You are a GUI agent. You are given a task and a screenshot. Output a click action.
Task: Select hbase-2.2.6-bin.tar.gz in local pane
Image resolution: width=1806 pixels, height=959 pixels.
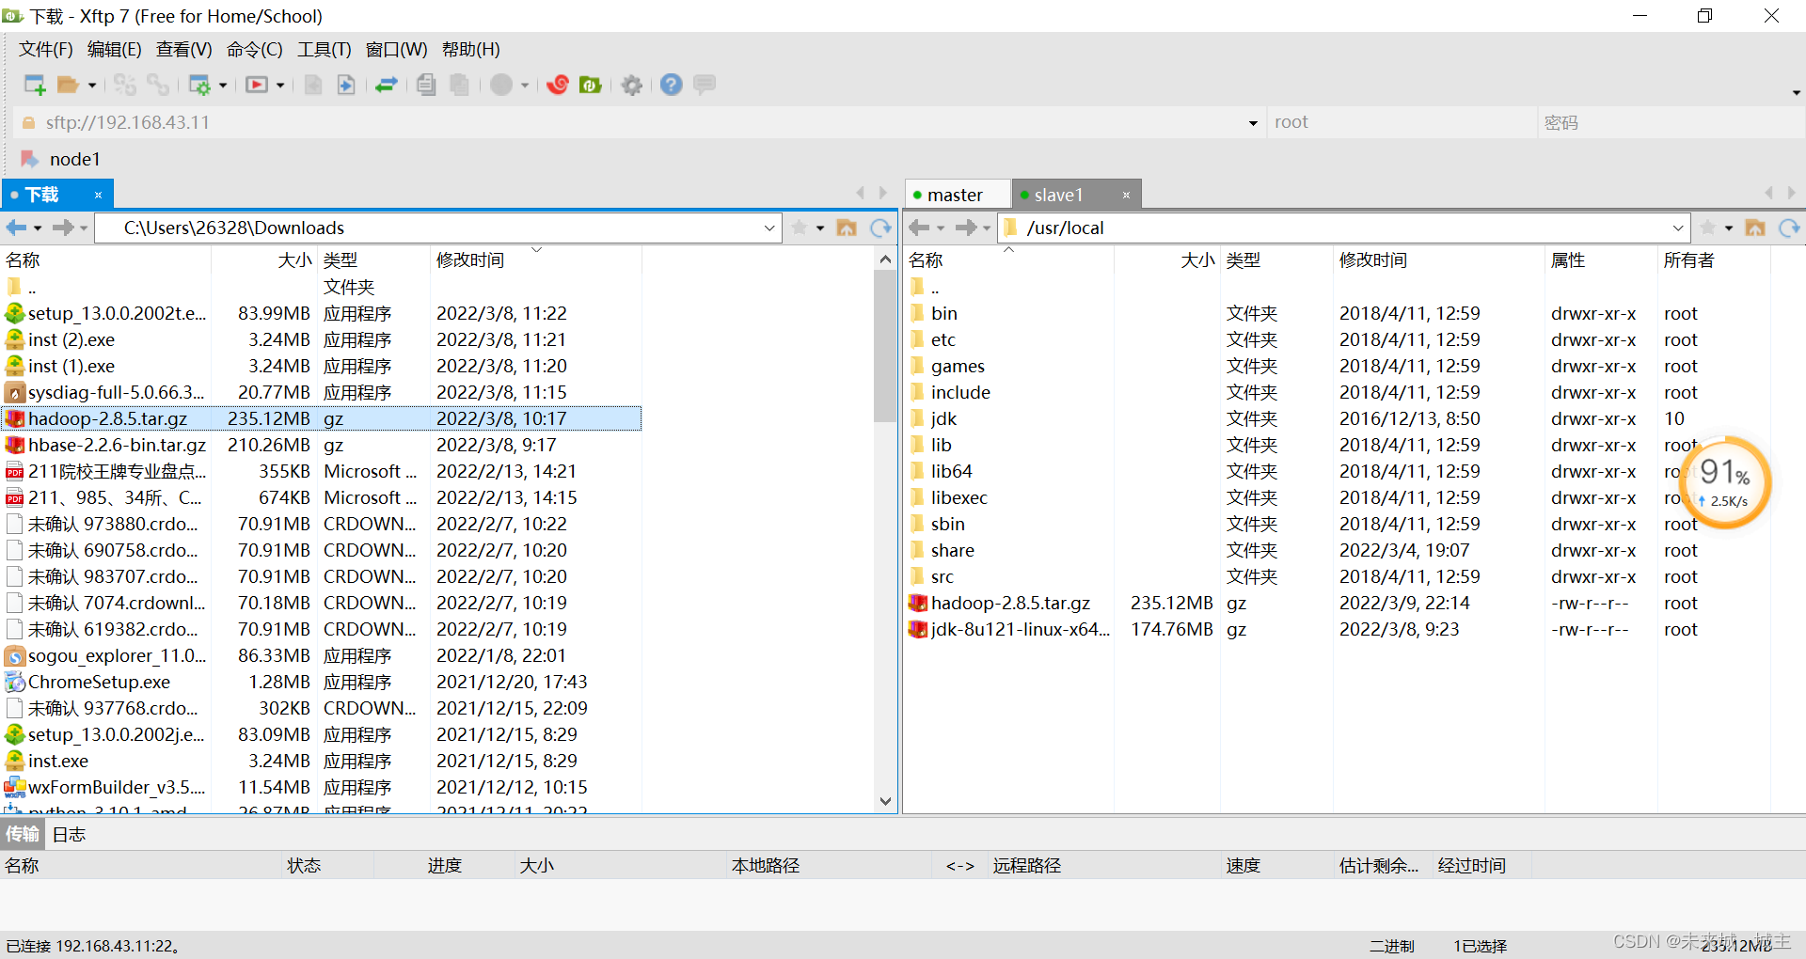321,445
